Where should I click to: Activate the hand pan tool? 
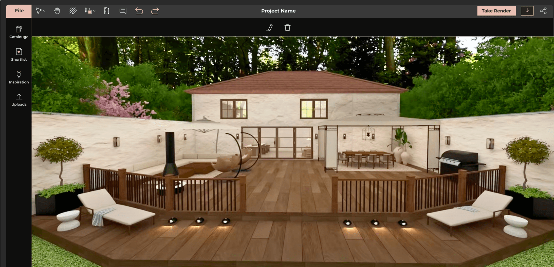pos(57,11)
